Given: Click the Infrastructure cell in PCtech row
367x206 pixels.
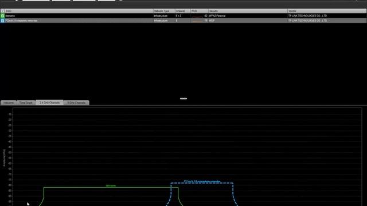Looking at the screenshot, I should tap(161, 21).
